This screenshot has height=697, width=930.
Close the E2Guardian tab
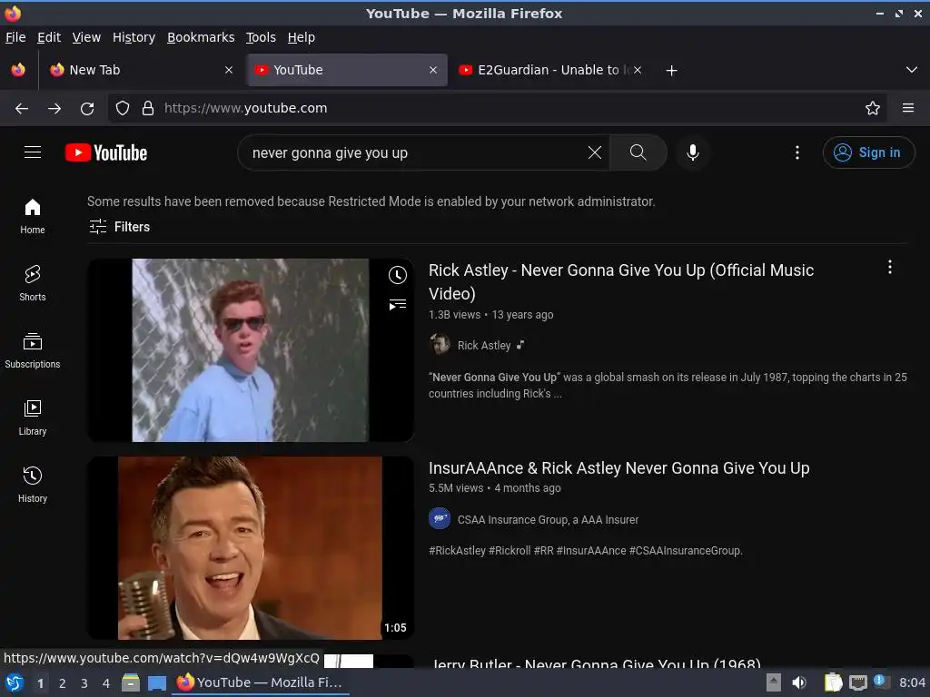click(x=638, y=70)
